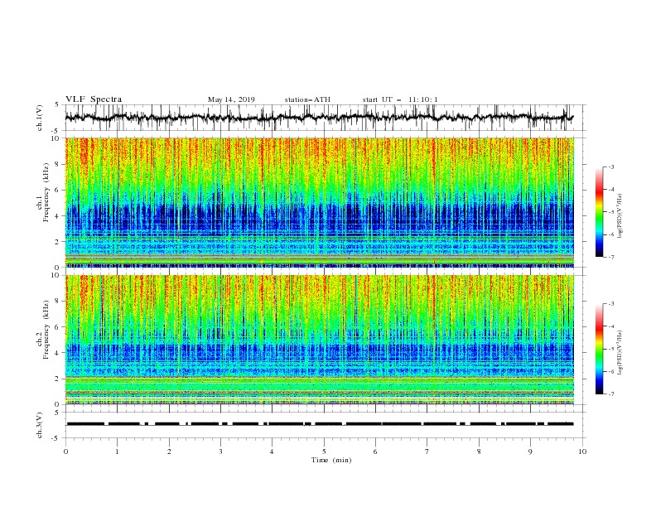Click the '6' kHz tick on ch.1 axis

tap(58, 190)
